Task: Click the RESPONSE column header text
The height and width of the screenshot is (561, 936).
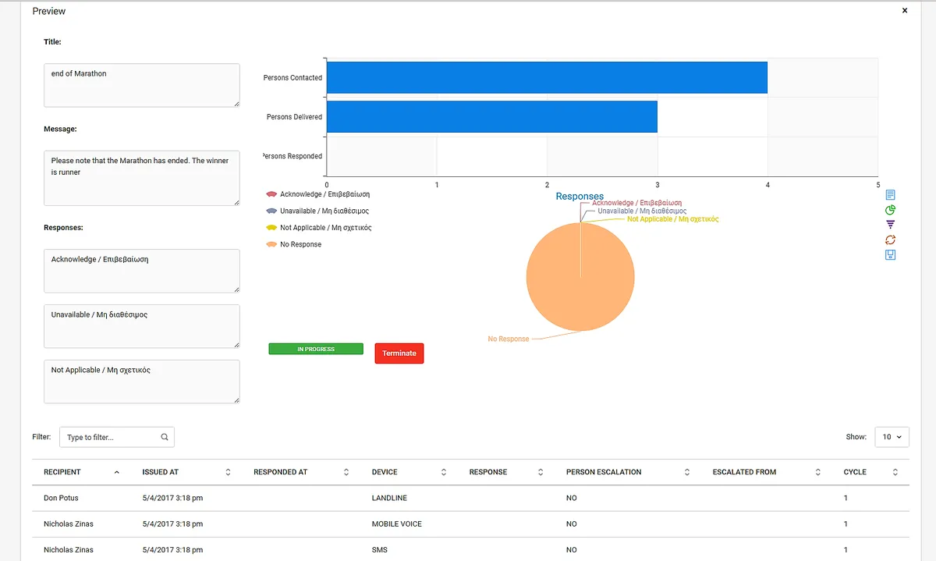Action: tap(488, 472)
